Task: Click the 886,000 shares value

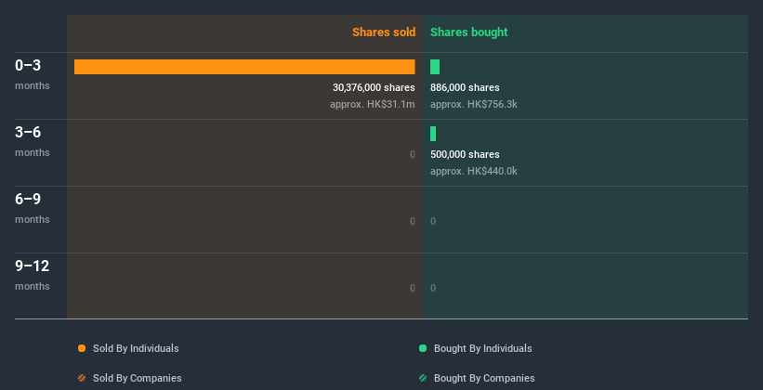Action: click(x=465, y=87)
